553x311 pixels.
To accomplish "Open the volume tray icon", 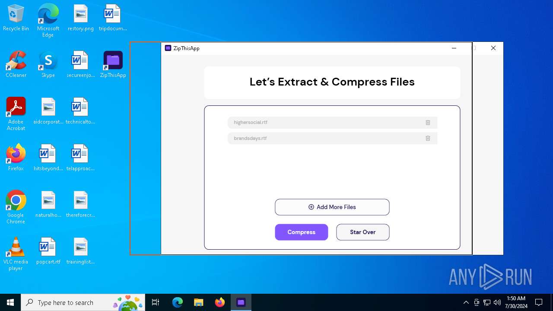I will 497,302.
